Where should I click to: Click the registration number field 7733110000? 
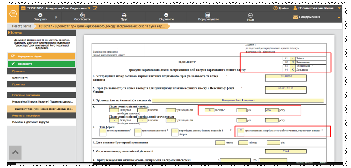pos(286,78)
